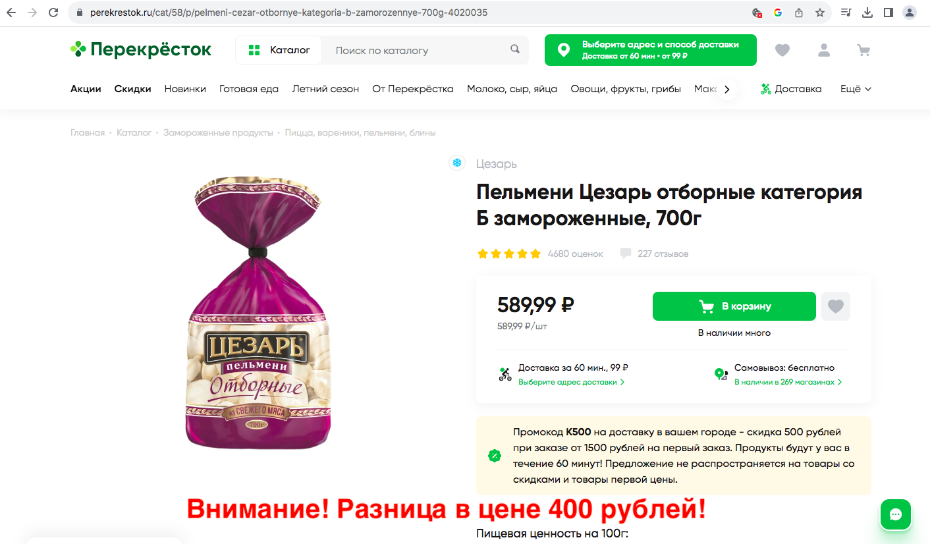Open the live chat bubble icon
The width and height of the screenshot is (930, 544).
pos(896,514)
